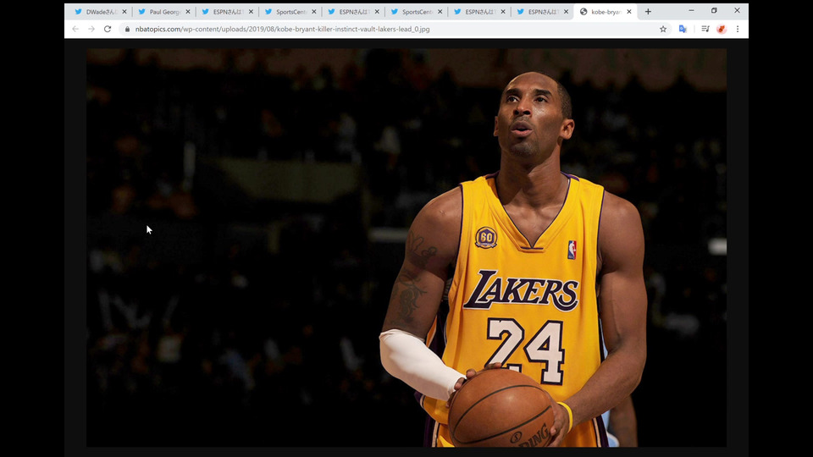Minimize the Chrome browser window
Viewport: 813px width, 457px height.
tap(691, 11)
